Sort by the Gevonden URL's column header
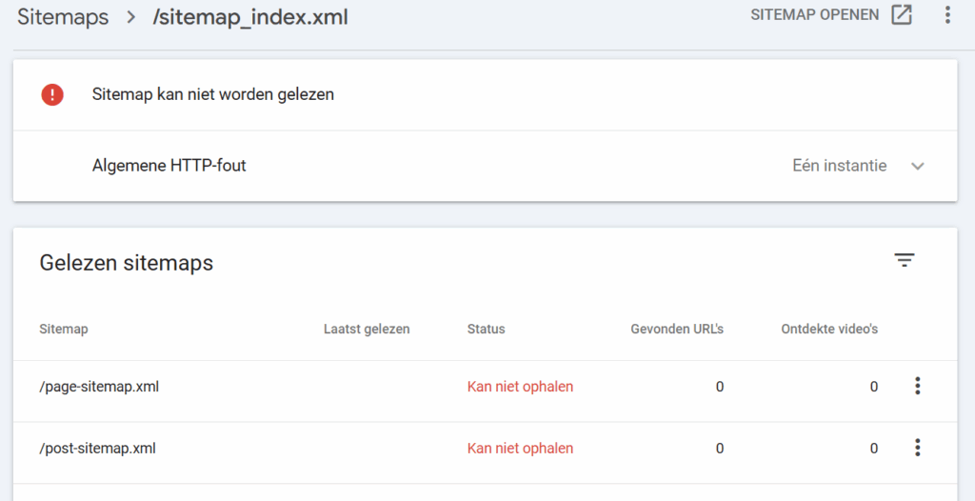The height and width of the screenshot is (501, 975). pyautogui.click(x=677, y=329)
